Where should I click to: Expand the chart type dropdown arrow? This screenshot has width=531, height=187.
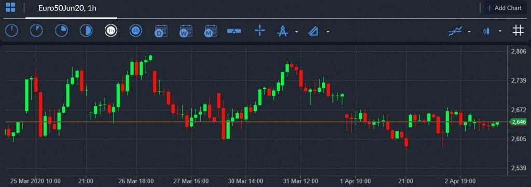pos(500,32)
